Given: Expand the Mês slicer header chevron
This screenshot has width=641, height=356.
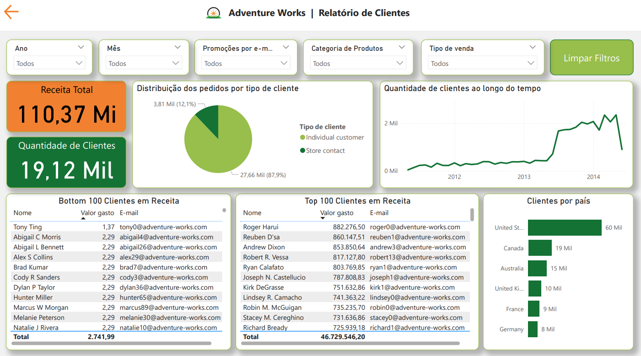Looking at the screenshot, I should (x=178, y=47).
